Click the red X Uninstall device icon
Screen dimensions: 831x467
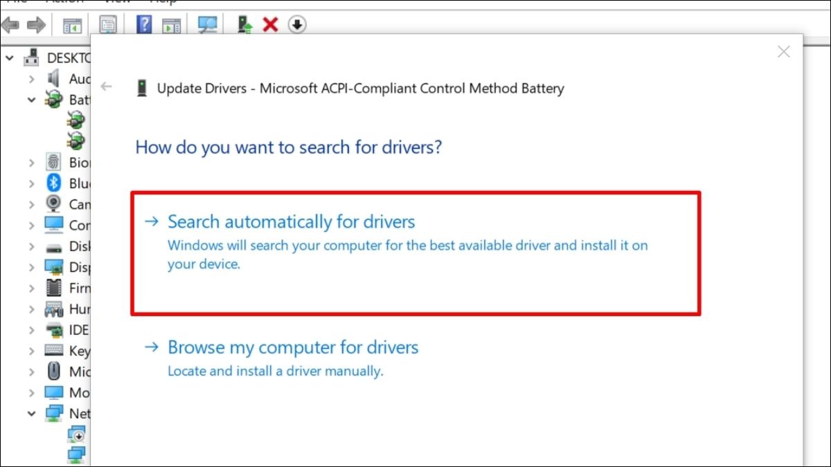pos(270,26)
